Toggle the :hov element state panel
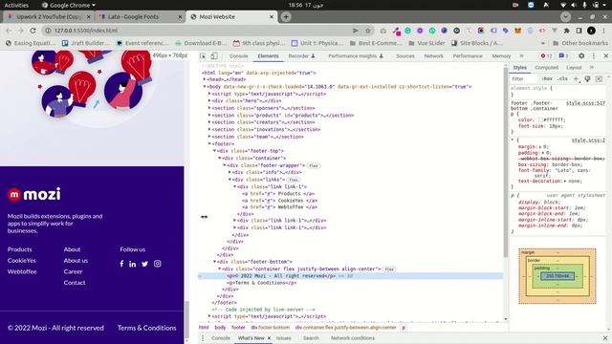The image size is (612, 344). click(547, 78)
